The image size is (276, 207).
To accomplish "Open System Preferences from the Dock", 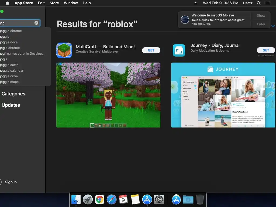I will [159, 199].
